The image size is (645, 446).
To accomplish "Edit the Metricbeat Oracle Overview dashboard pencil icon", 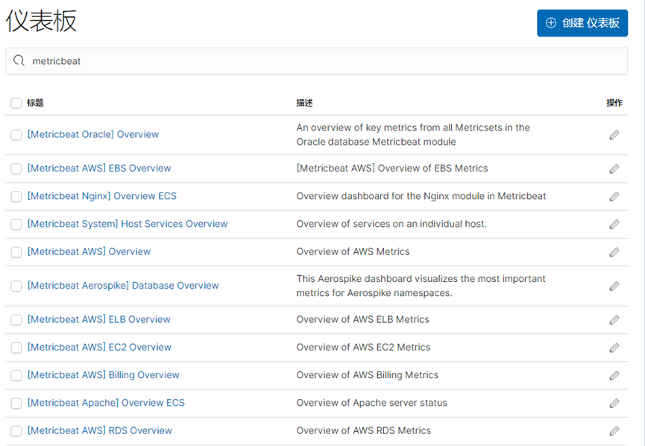I will click(614, 135).
